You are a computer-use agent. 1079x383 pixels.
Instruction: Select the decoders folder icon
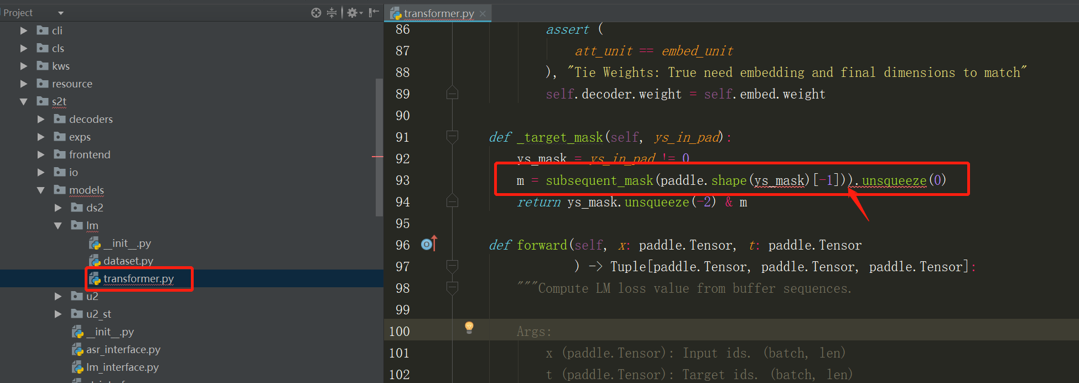pos(60,118)
